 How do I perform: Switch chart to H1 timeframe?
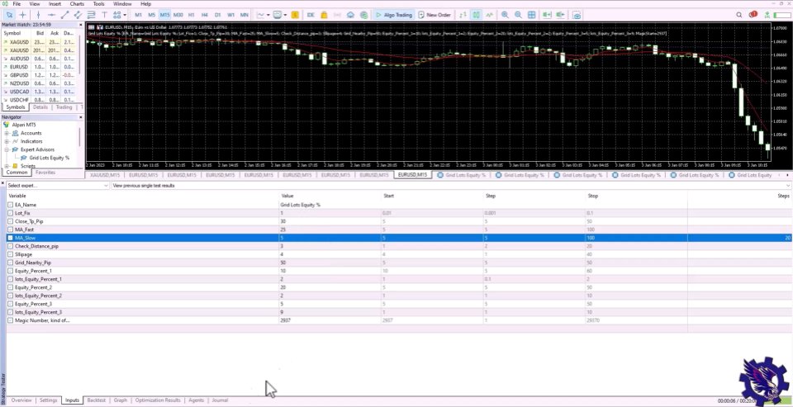191,15
